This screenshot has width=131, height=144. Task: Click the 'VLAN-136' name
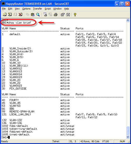click(16, 123)
